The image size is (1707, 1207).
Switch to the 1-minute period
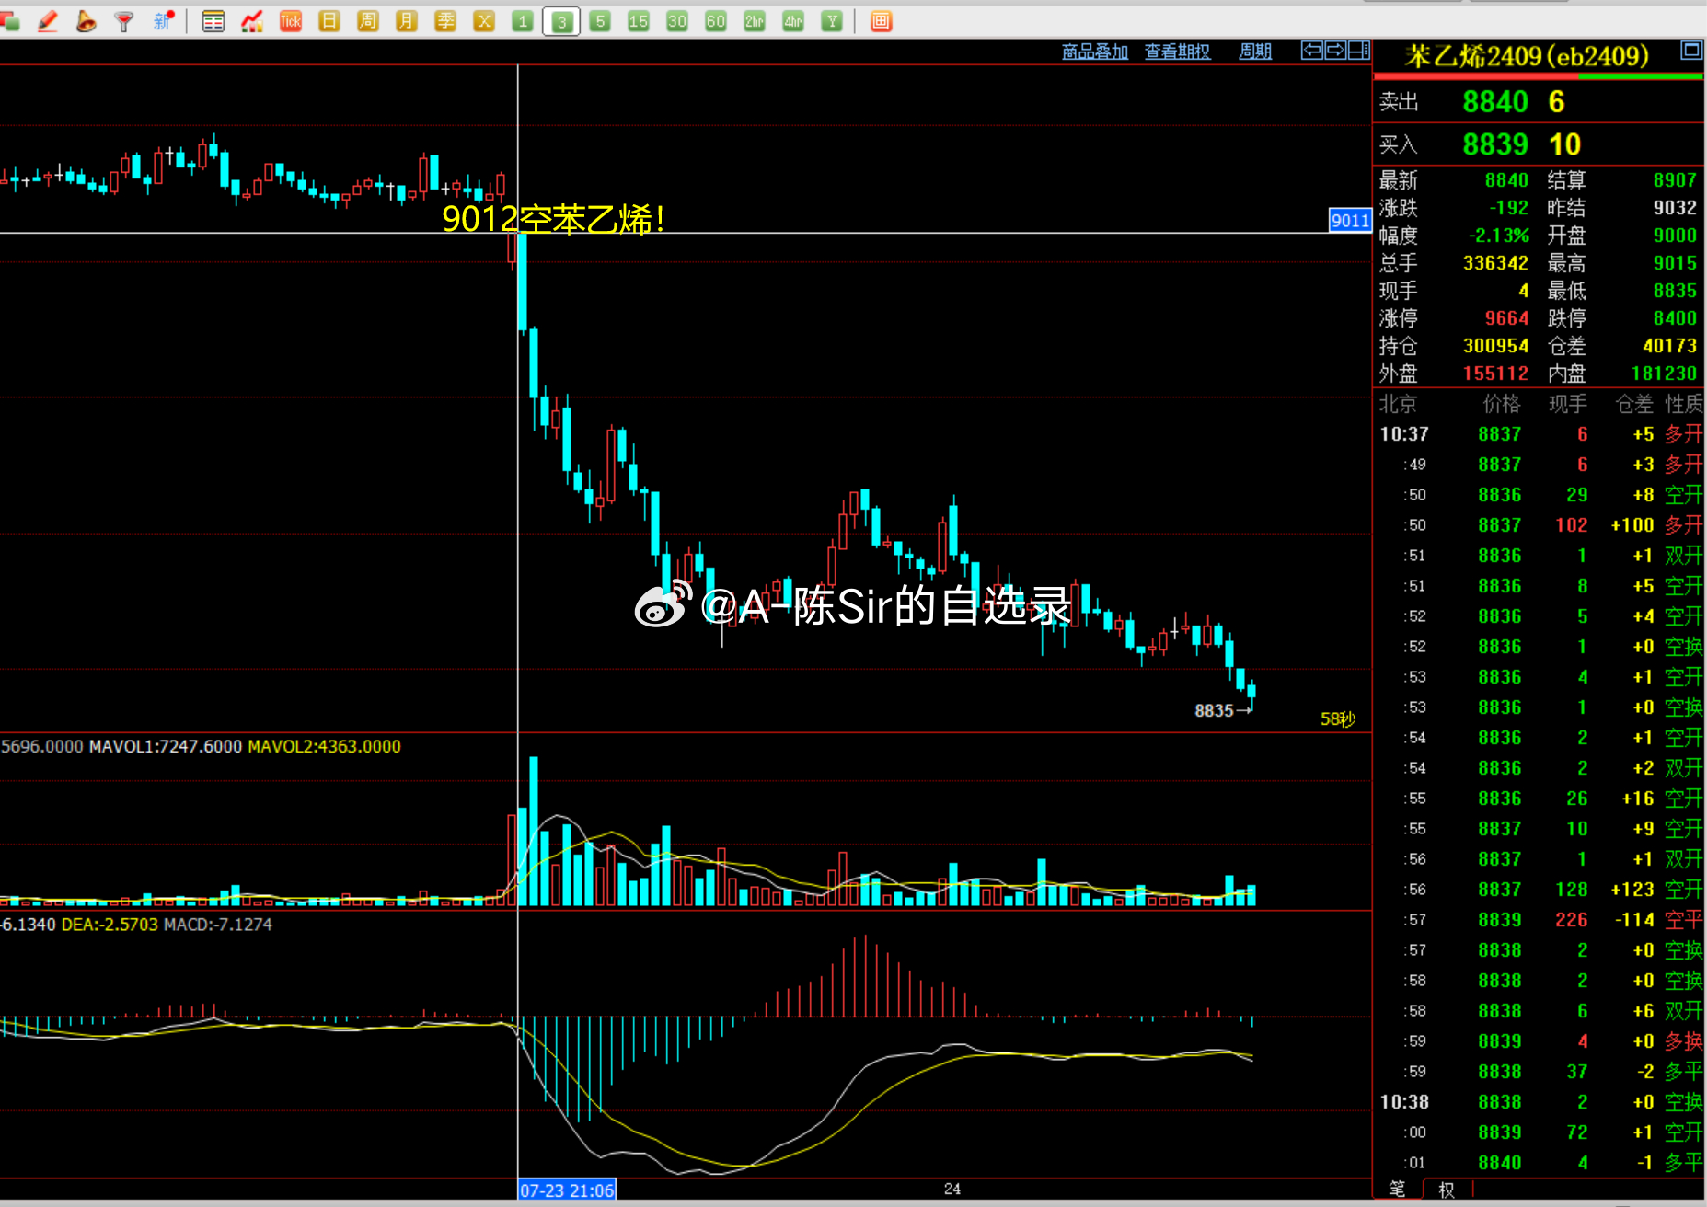point(523,21)
